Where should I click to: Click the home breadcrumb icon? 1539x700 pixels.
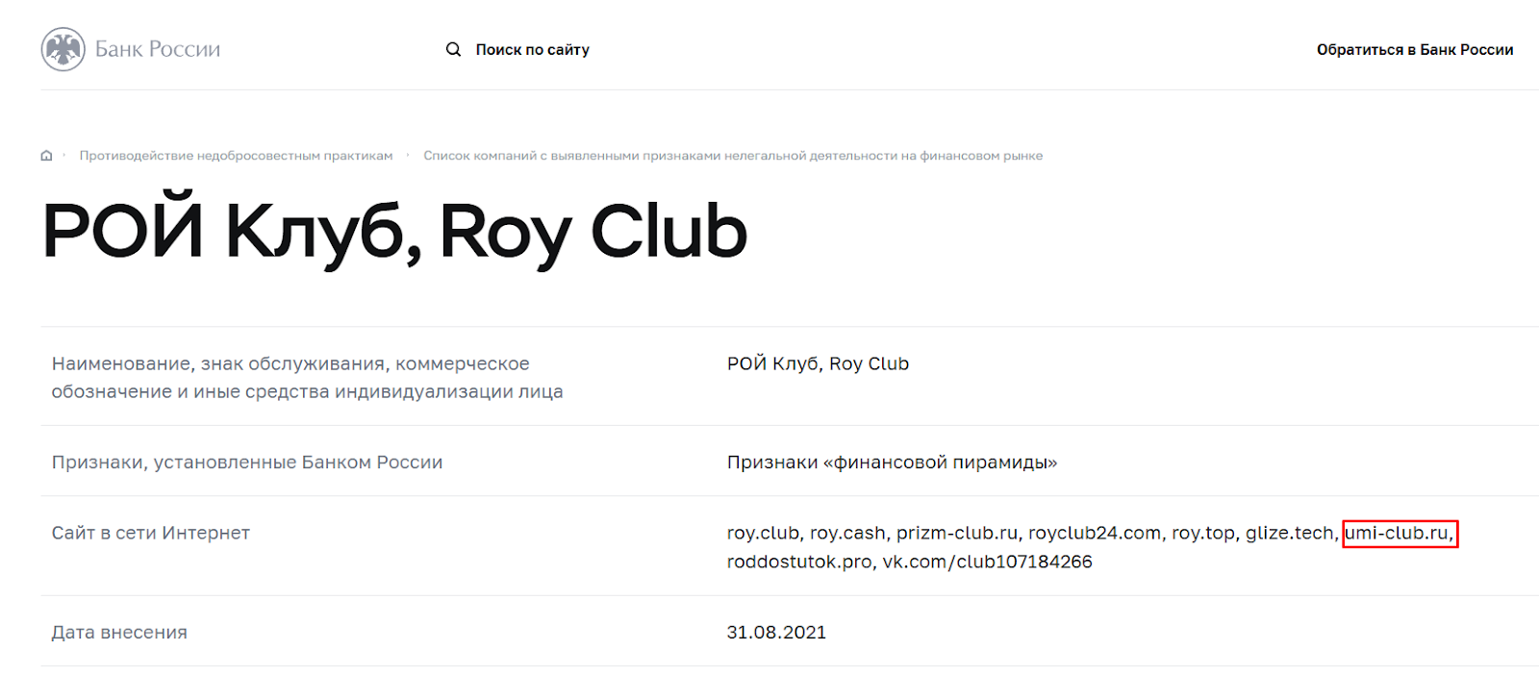[46, 156]
